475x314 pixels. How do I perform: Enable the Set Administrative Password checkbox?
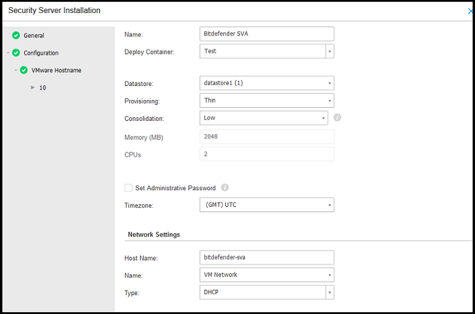pyautogui.click(x=128, y=188)
